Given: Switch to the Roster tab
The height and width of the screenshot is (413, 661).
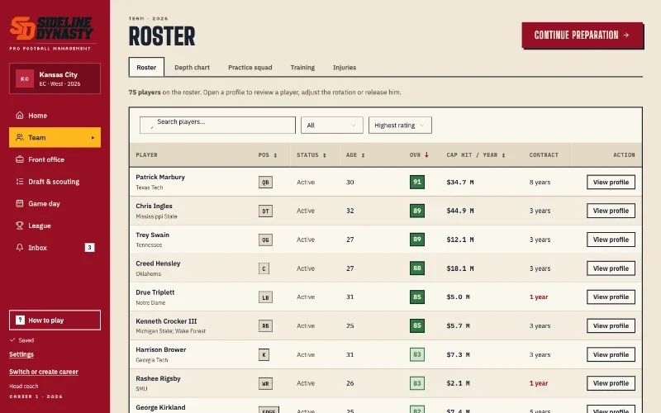Looking at the screenshot, I should point(146,68).
